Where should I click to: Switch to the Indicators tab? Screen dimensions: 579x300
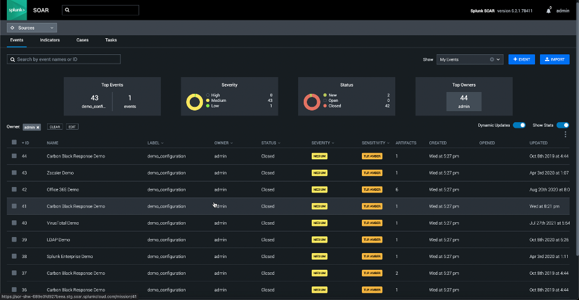click(x=50, y=40)
